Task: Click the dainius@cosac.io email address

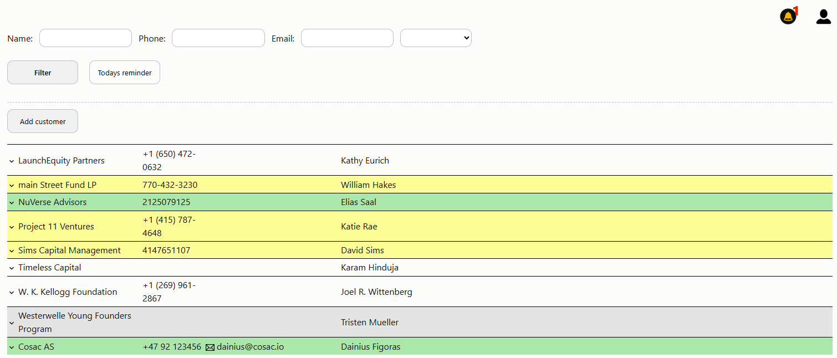Action: (250, 347)
